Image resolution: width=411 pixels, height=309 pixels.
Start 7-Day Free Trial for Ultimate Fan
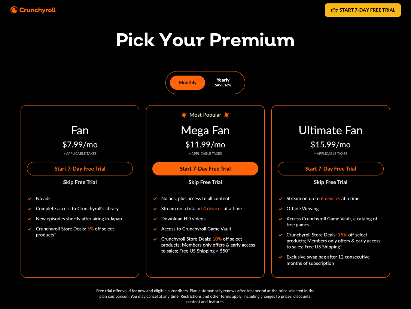click(331, 169)
